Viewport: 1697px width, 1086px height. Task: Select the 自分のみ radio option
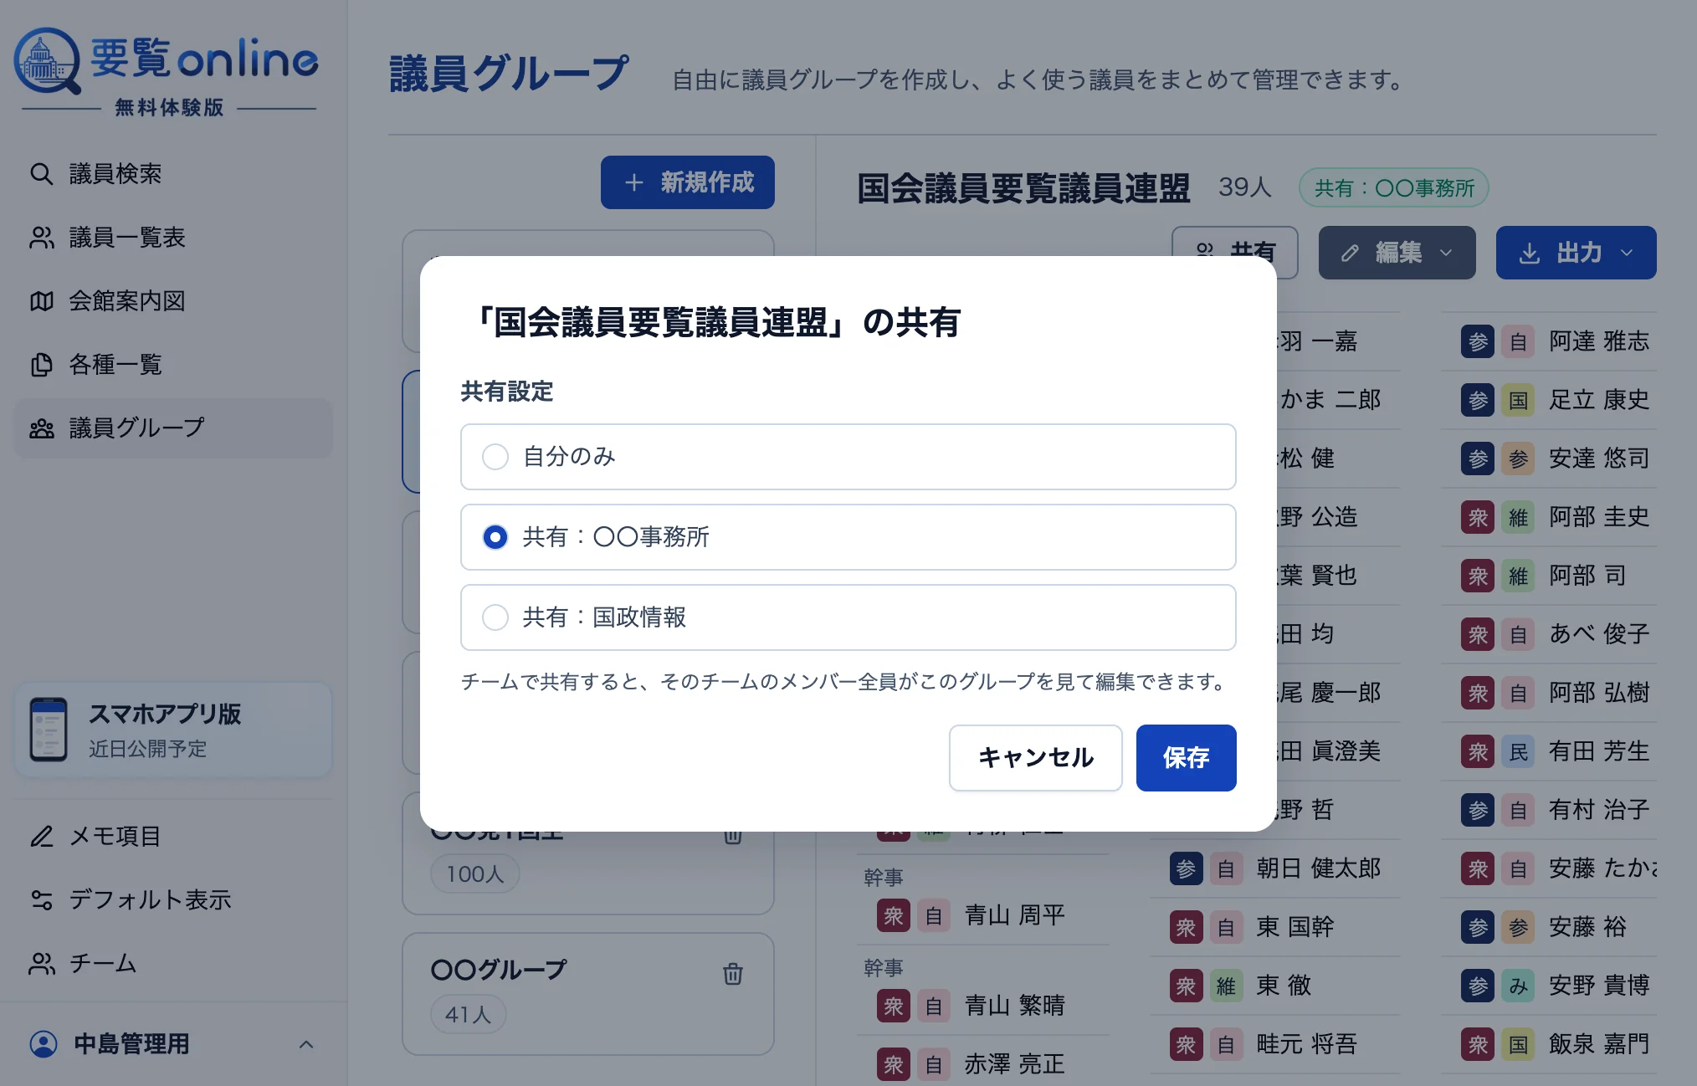tap(848, 457)
